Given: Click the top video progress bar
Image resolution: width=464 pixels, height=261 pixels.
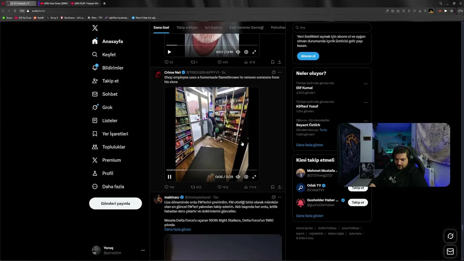Looking at the screenshot, I should pos(212,45).
